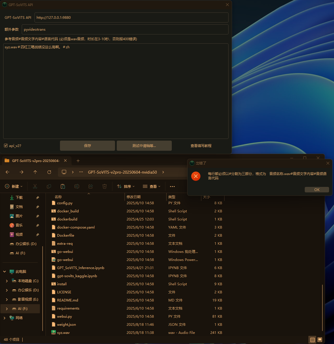Expand the address bar ellipsis breadcrumb
Screen dimensions: 334x344
click(x=81, y=172)
